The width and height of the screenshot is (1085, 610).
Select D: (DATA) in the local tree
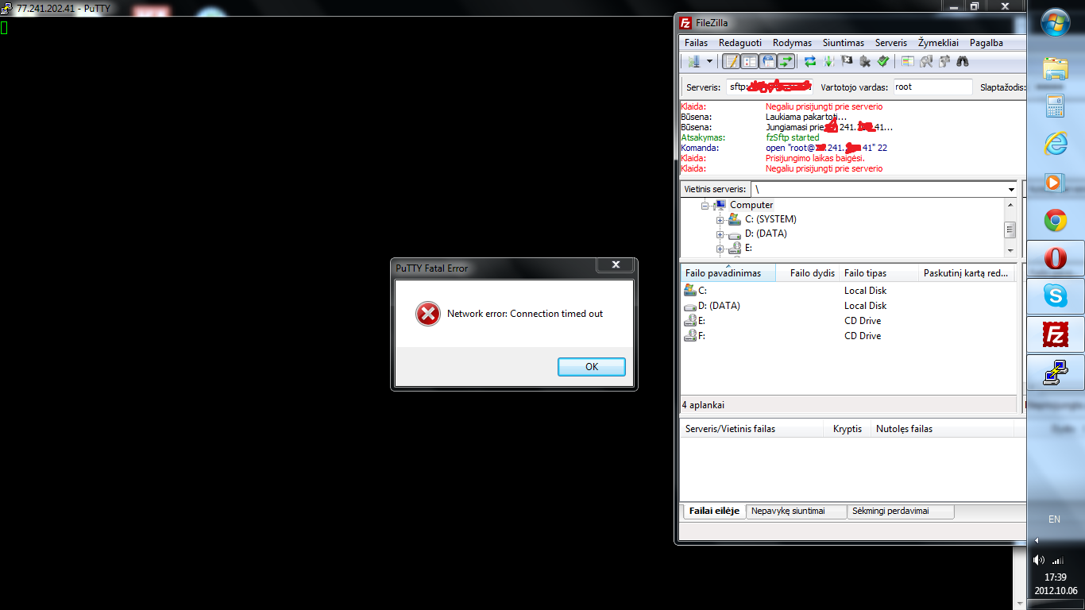pos(766,234)
